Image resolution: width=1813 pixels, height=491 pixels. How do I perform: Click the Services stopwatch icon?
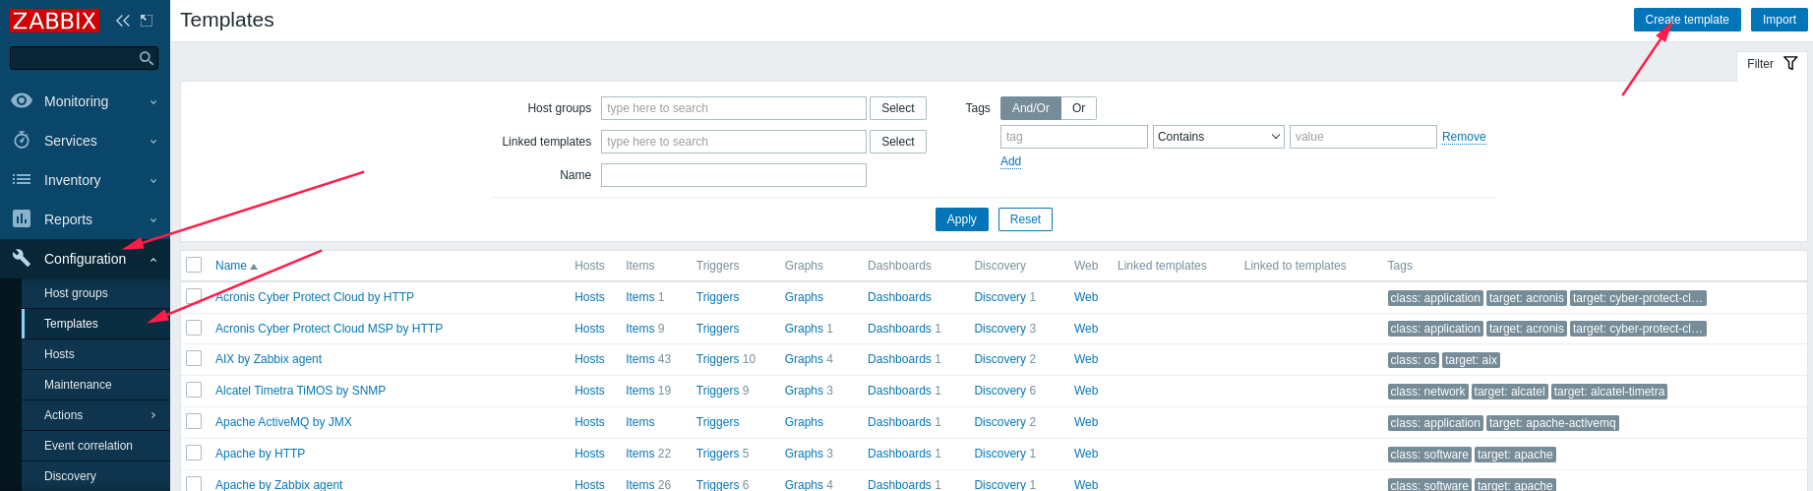[22, 141]
